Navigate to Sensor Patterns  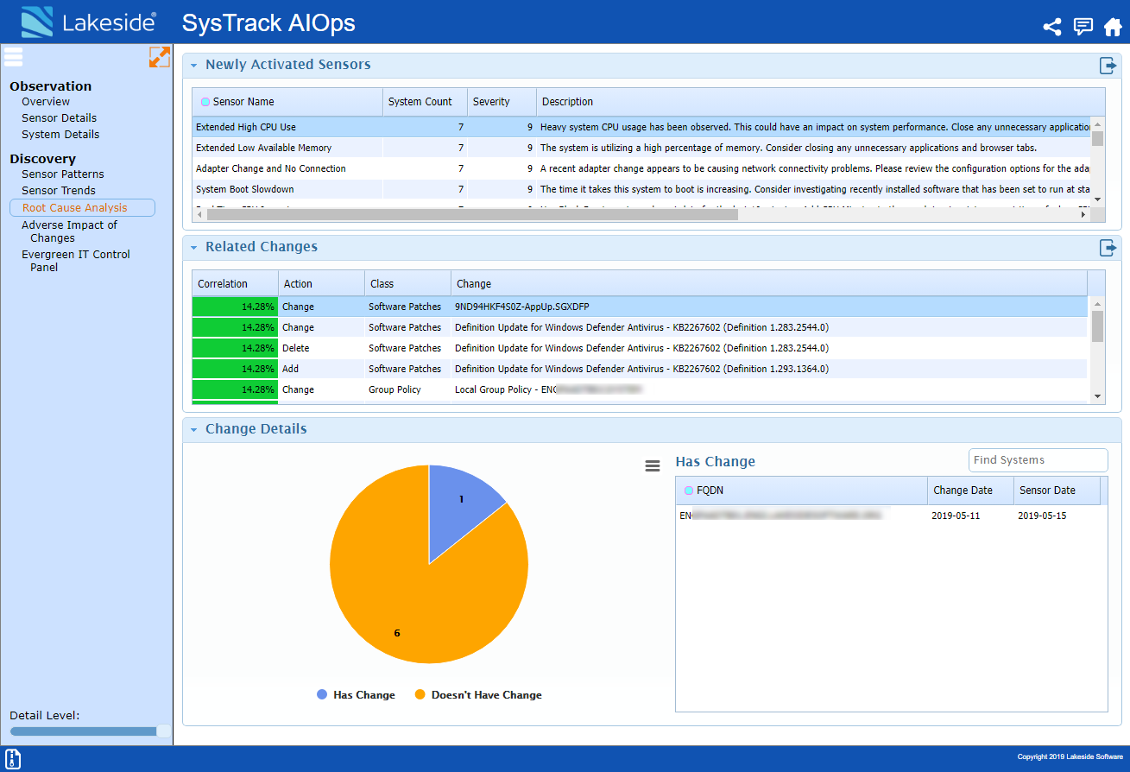[x=63, y=174]
